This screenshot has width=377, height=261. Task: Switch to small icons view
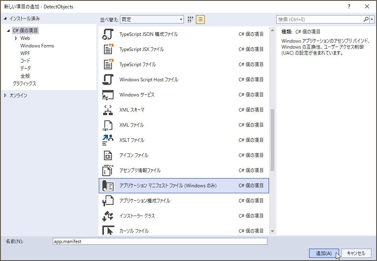point(190,19)
